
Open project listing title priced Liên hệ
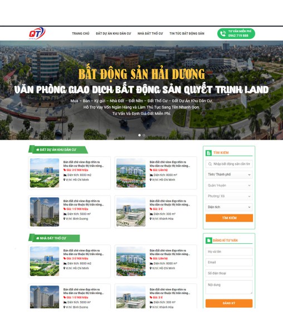[170, 164]
